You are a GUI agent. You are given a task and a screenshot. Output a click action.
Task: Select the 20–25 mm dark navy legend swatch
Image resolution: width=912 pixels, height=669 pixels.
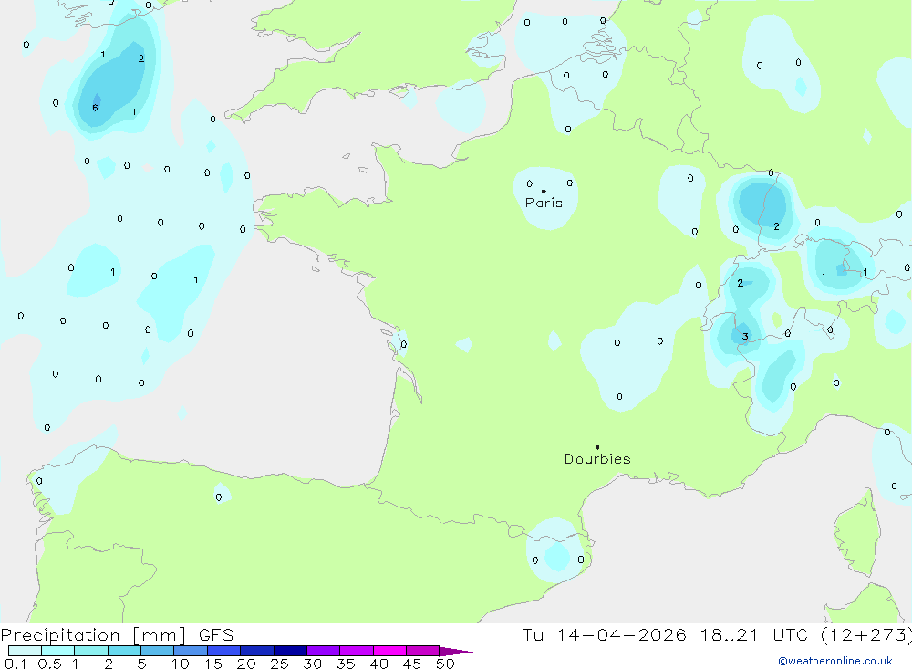tap(256, 651)
